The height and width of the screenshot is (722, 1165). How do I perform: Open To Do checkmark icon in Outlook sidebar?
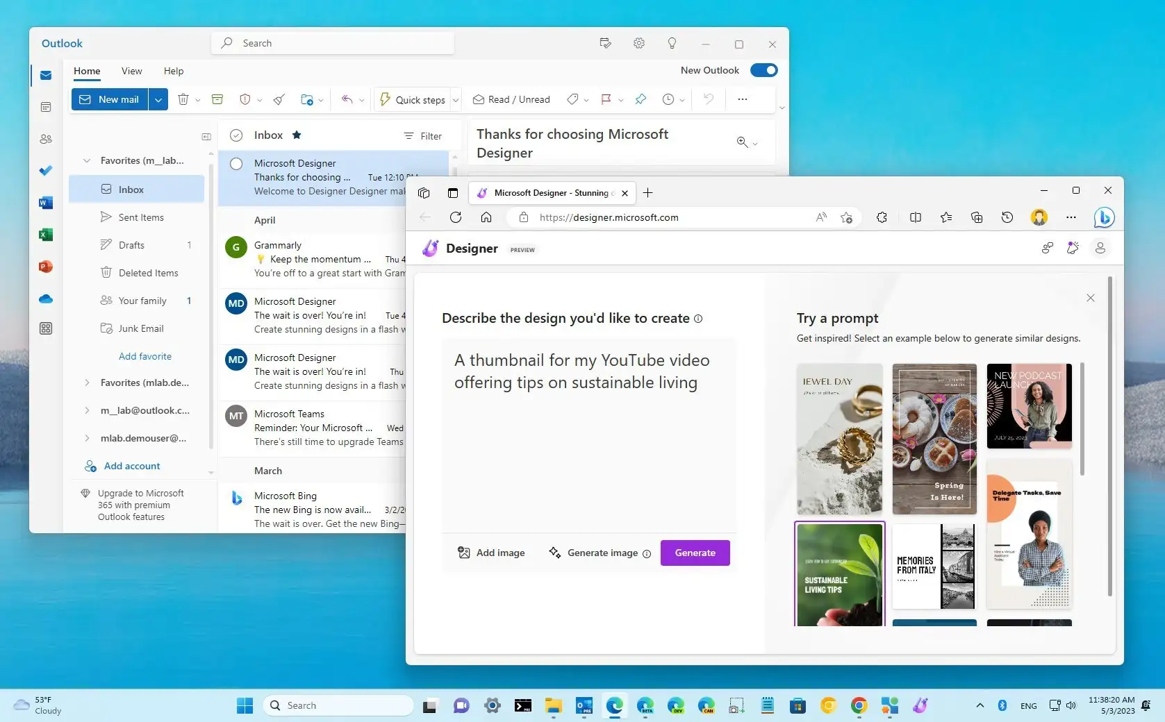46,171
